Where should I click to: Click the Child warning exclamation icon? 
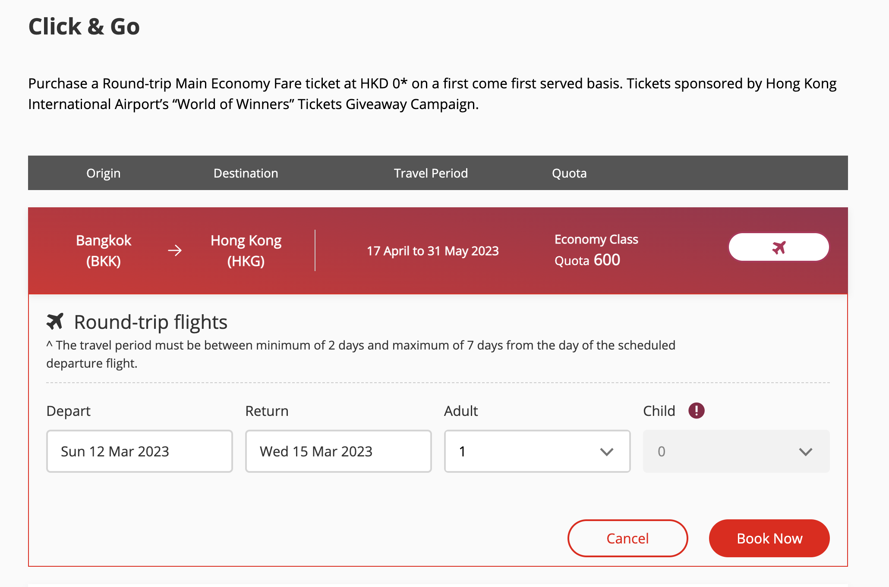point(696,410)
